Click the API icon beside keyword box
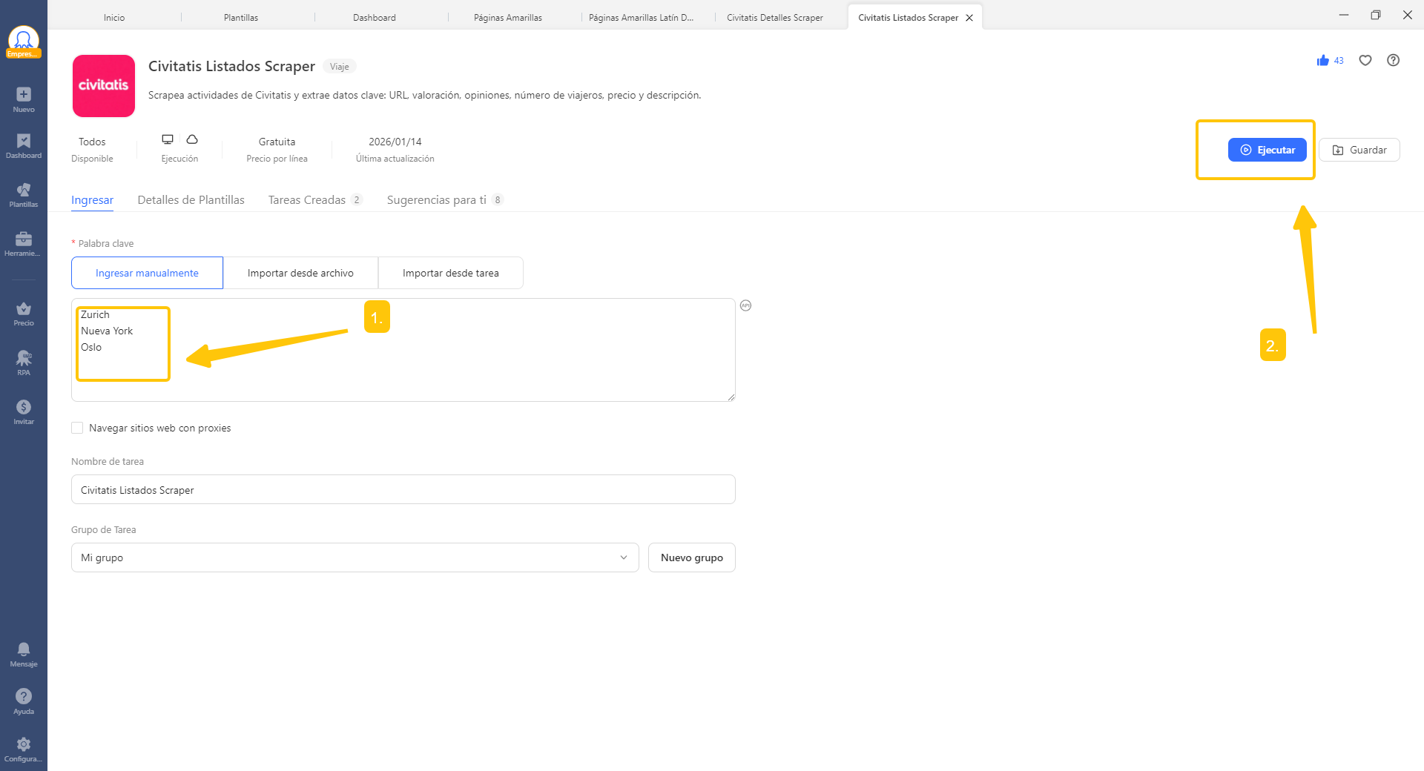Viewport: 1424px width, 771px height. pos(745,305)
